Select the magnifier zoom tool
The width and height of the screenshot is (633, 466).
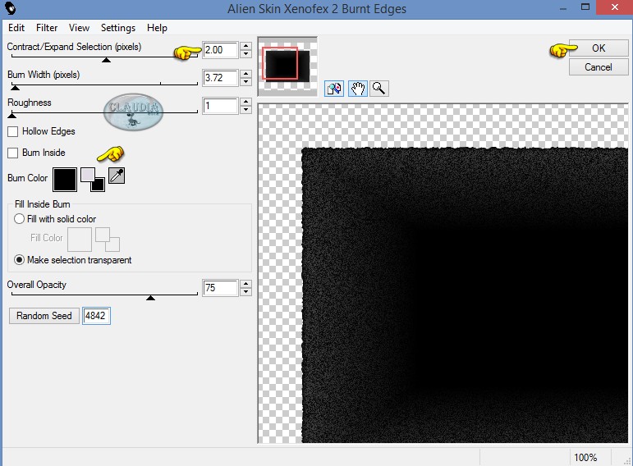378,89
